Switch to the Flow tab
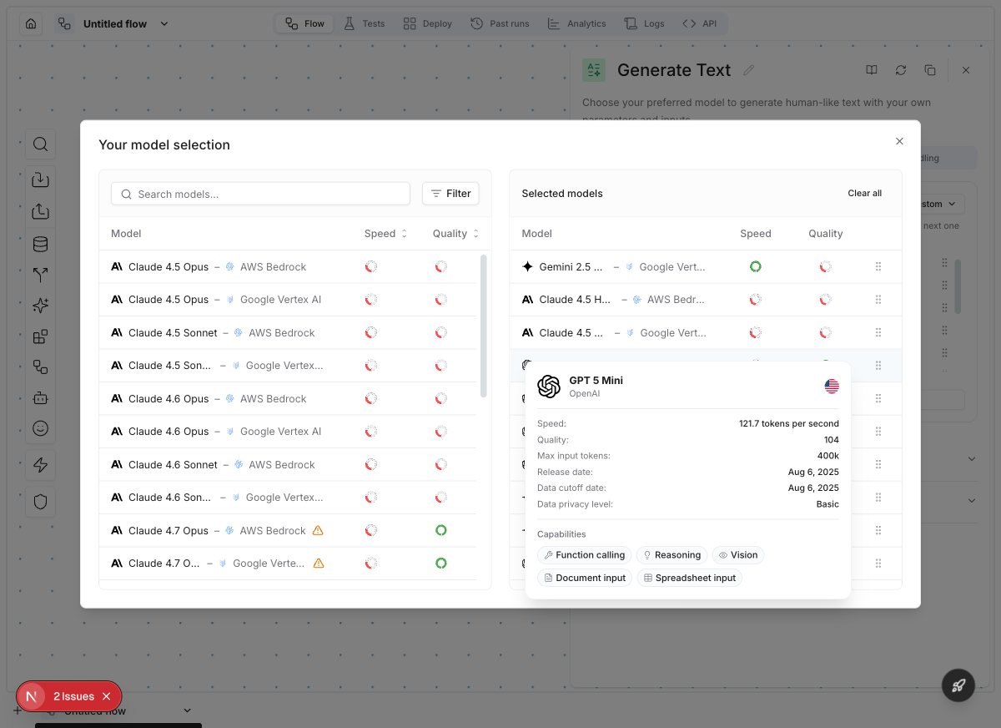 point(304,23)
